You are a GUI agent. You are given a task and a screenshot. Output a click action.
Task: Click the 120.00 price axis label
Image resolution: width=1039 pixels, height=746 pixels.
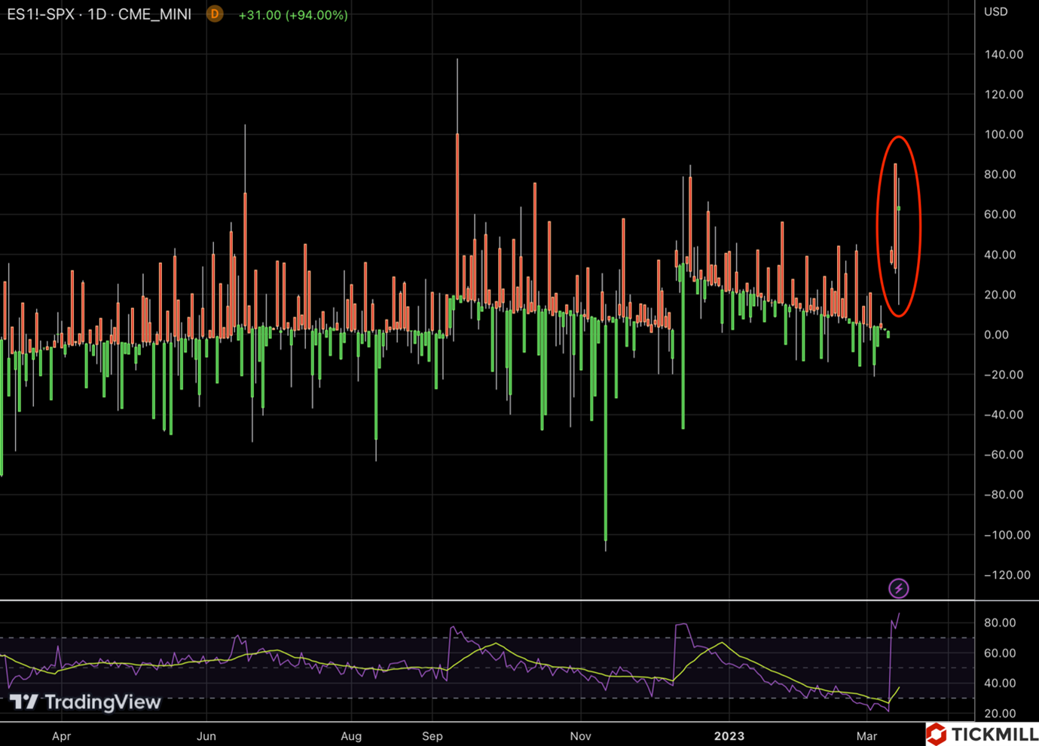coord(1004,94)
